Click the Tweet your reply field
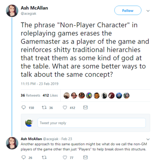 (92, 123)
